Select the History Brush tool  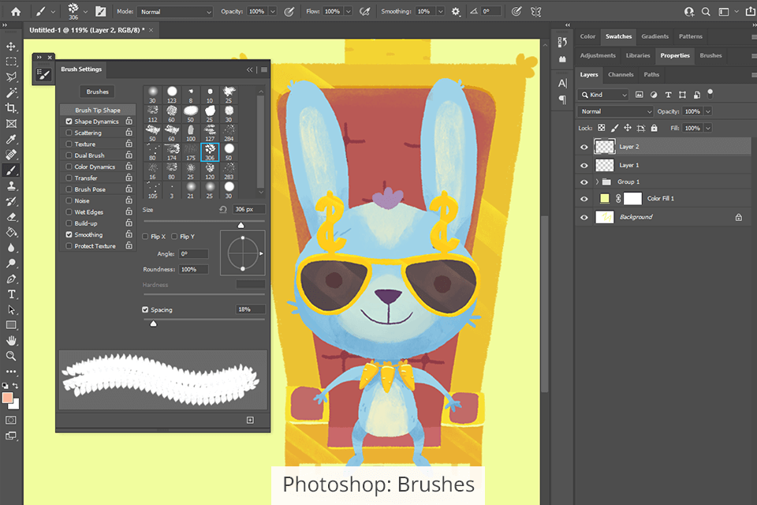10,201
